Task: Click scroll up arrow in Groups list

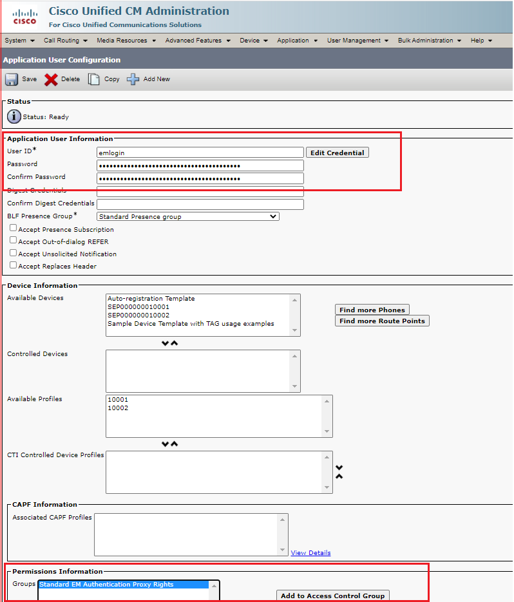Action: [x=214, y=586]
